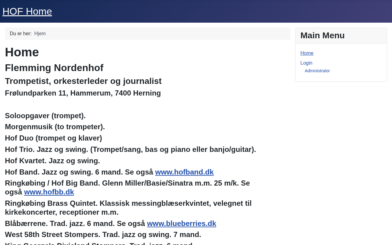Click the Hof Kvartet text line
Viewport: 392px width, 245px height.
click(x=52, y=161)
